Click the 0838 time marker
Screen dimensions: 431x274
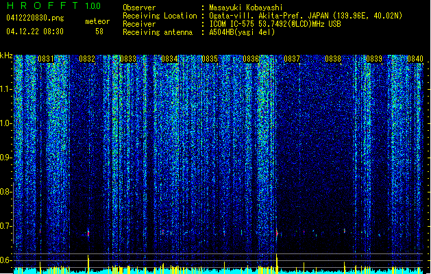(333, 59)
